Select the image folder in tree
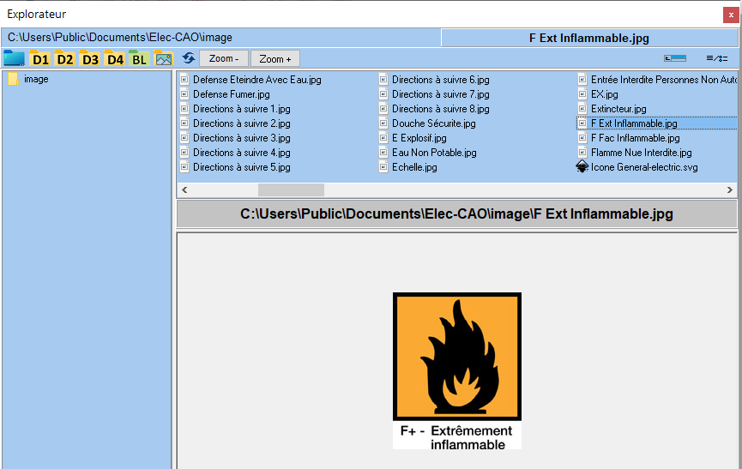 point(36,79)
